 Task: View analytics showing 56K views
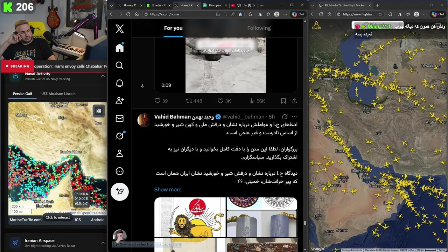click(x=257, y=101)
